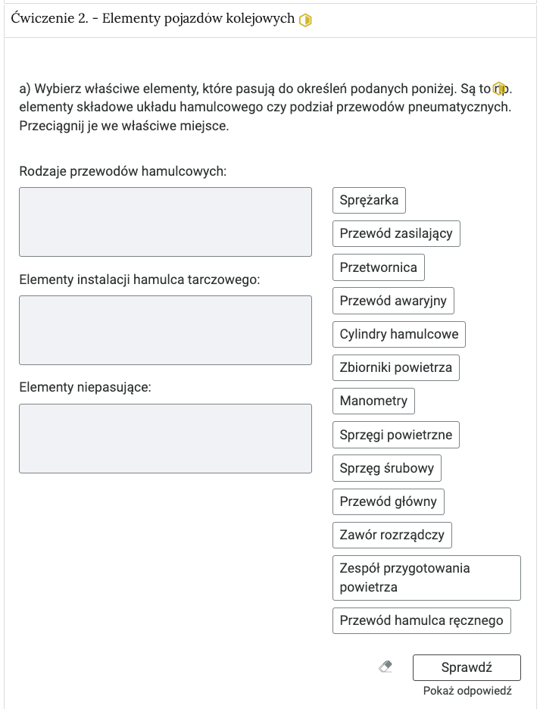Pick the Przewód główny item
Screen dimensions: 540x709
(x=389, y=501)
